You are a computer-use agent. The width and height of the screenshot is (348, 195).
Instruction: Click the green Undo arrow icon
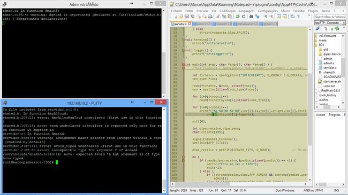238,17
